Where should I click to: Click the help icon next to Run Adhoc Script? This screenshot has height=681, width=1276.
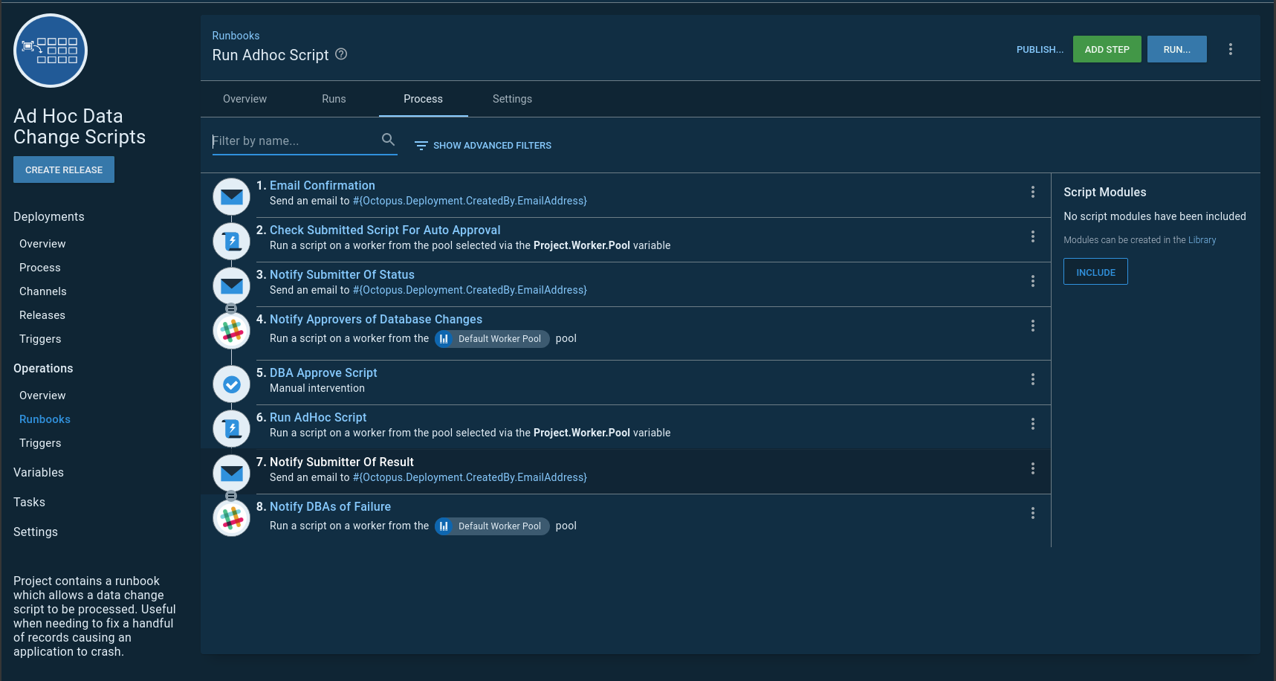[x=341, y=54]
